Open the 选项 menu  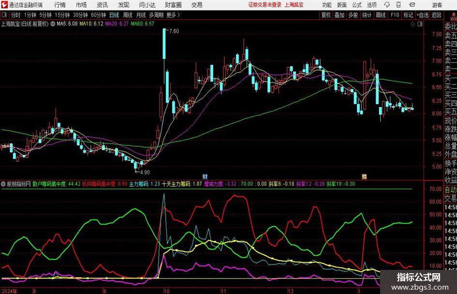point(372,5)
